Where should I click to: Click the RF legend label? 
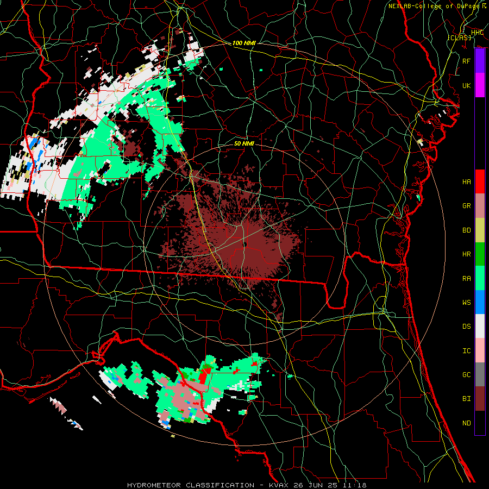466,61
